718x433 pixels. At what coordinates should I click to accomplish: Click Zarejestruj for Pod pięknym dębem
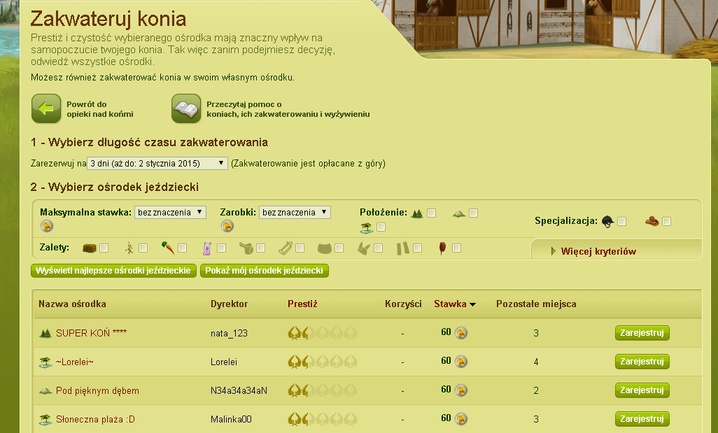642,390
